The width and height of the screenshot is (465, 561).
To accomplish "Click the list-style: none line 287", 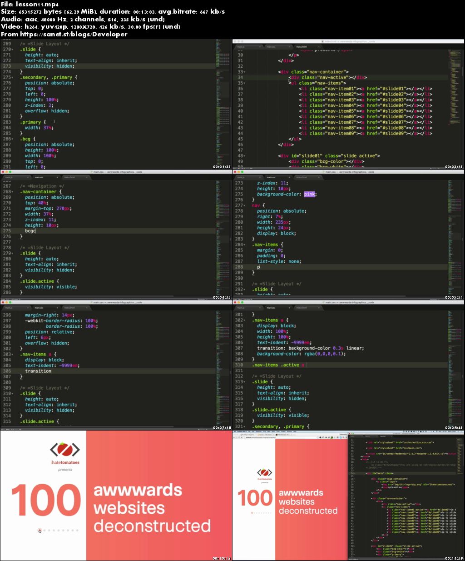I will pyautogui.click(x=279, y=261).
